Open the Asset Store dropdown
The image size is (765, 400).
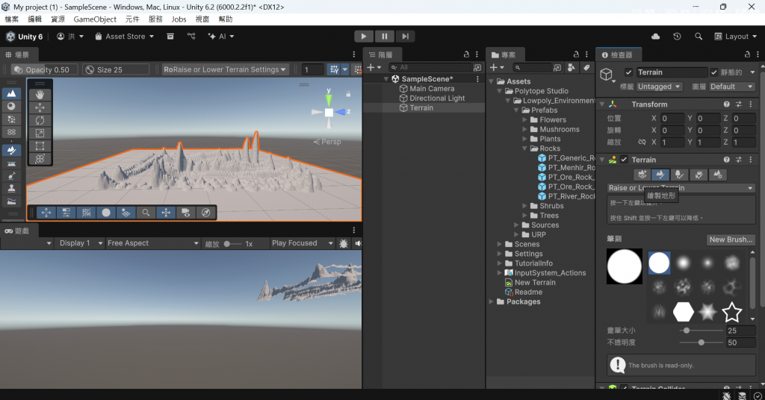point(125,37)
